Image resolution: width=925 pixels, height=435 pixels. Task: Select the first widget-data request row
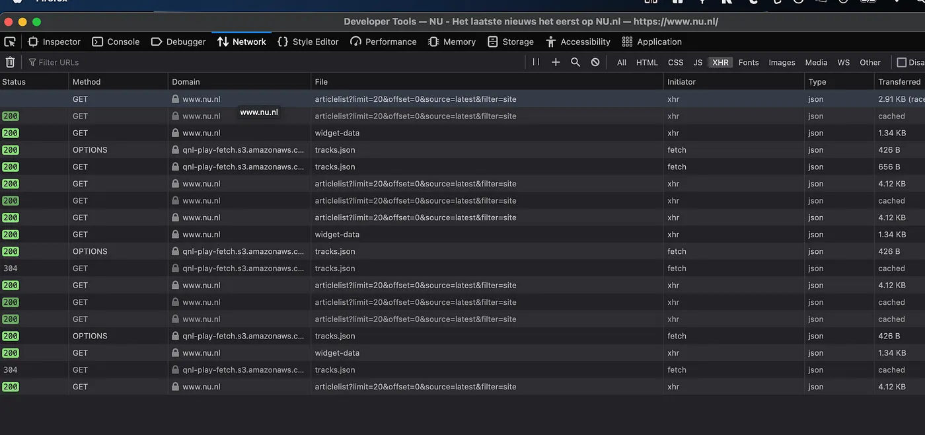(x=337, y=133)
